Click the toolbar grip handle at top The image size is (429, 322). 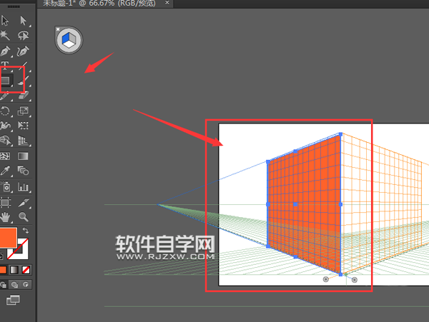[14, 6]
